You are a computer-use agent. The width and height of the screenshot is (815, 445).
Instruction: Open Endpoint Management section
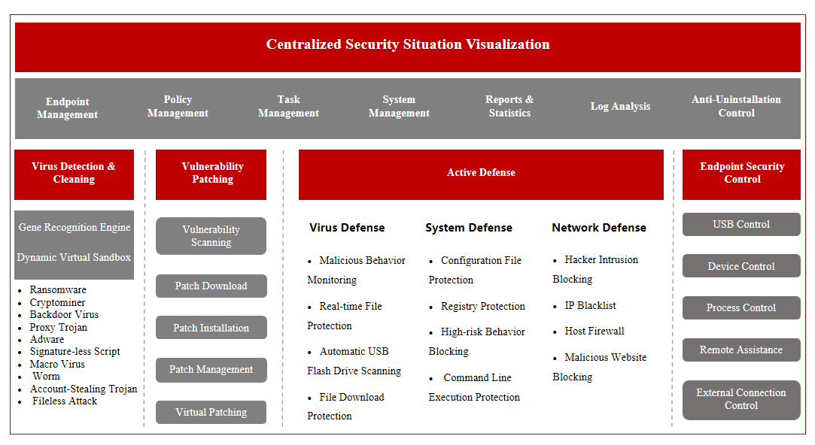(67, 108)
